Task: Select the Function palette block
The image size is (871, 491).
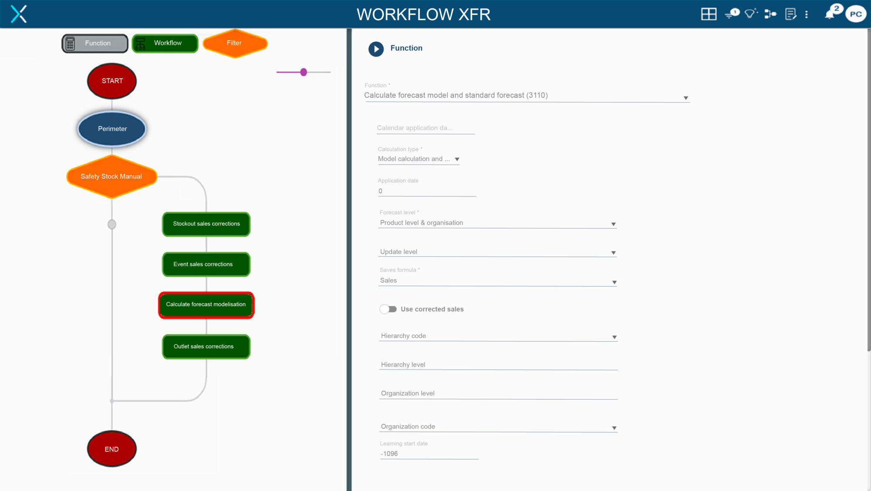Action: click(95, 43)
